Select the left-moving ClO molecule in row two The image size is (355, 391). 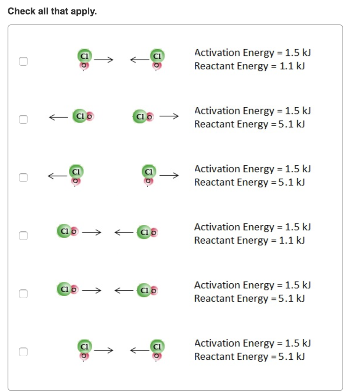click(81, 116)
